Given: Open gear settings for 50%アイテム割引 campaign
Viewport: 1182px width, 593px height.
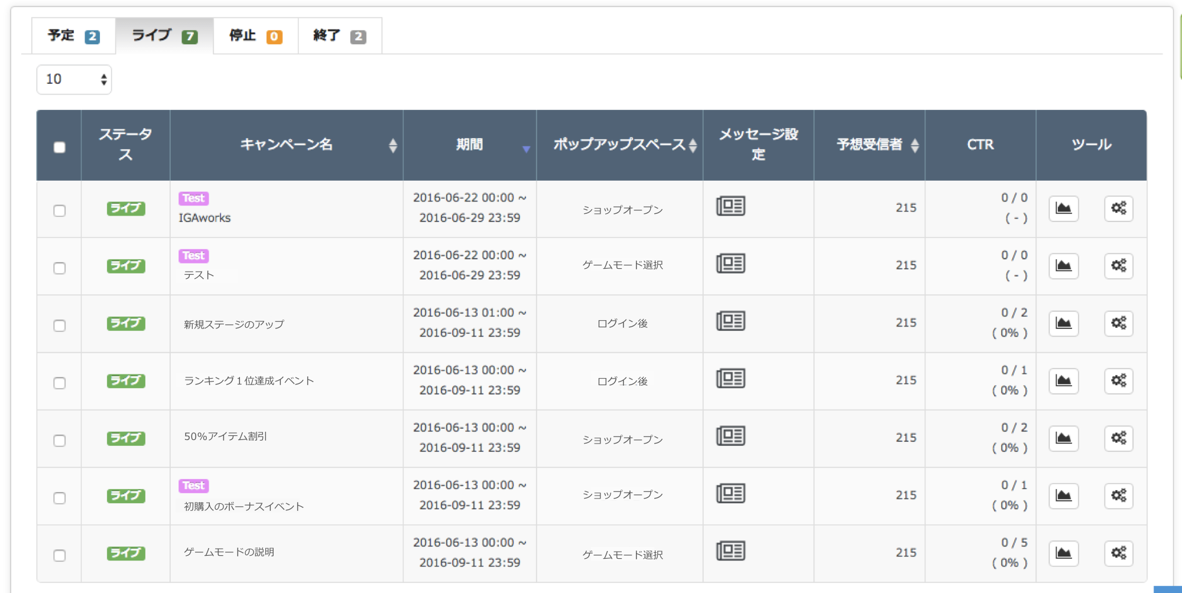Looking at the screenshot, I should 1118,438.
